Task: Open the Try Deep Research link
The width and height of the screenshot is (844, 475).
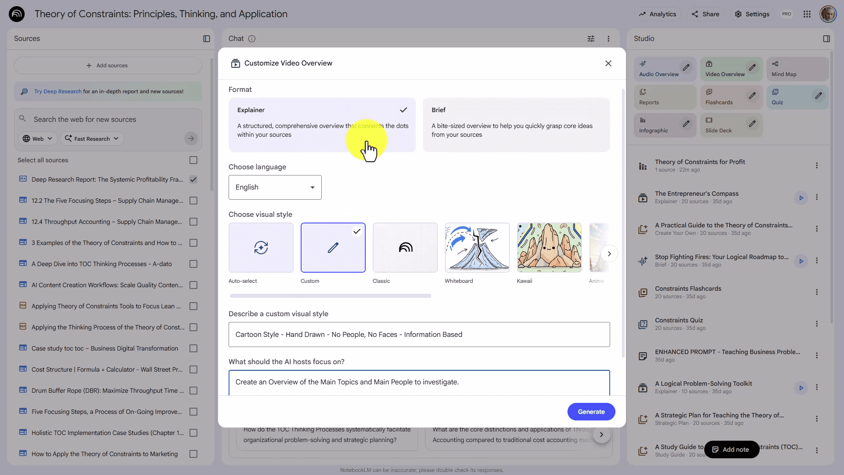Action: pos(58,91)
